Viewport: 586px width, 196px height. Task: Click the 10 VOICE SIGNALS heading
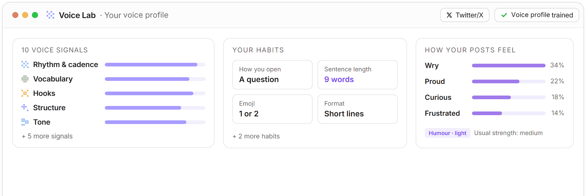(55, 50)
